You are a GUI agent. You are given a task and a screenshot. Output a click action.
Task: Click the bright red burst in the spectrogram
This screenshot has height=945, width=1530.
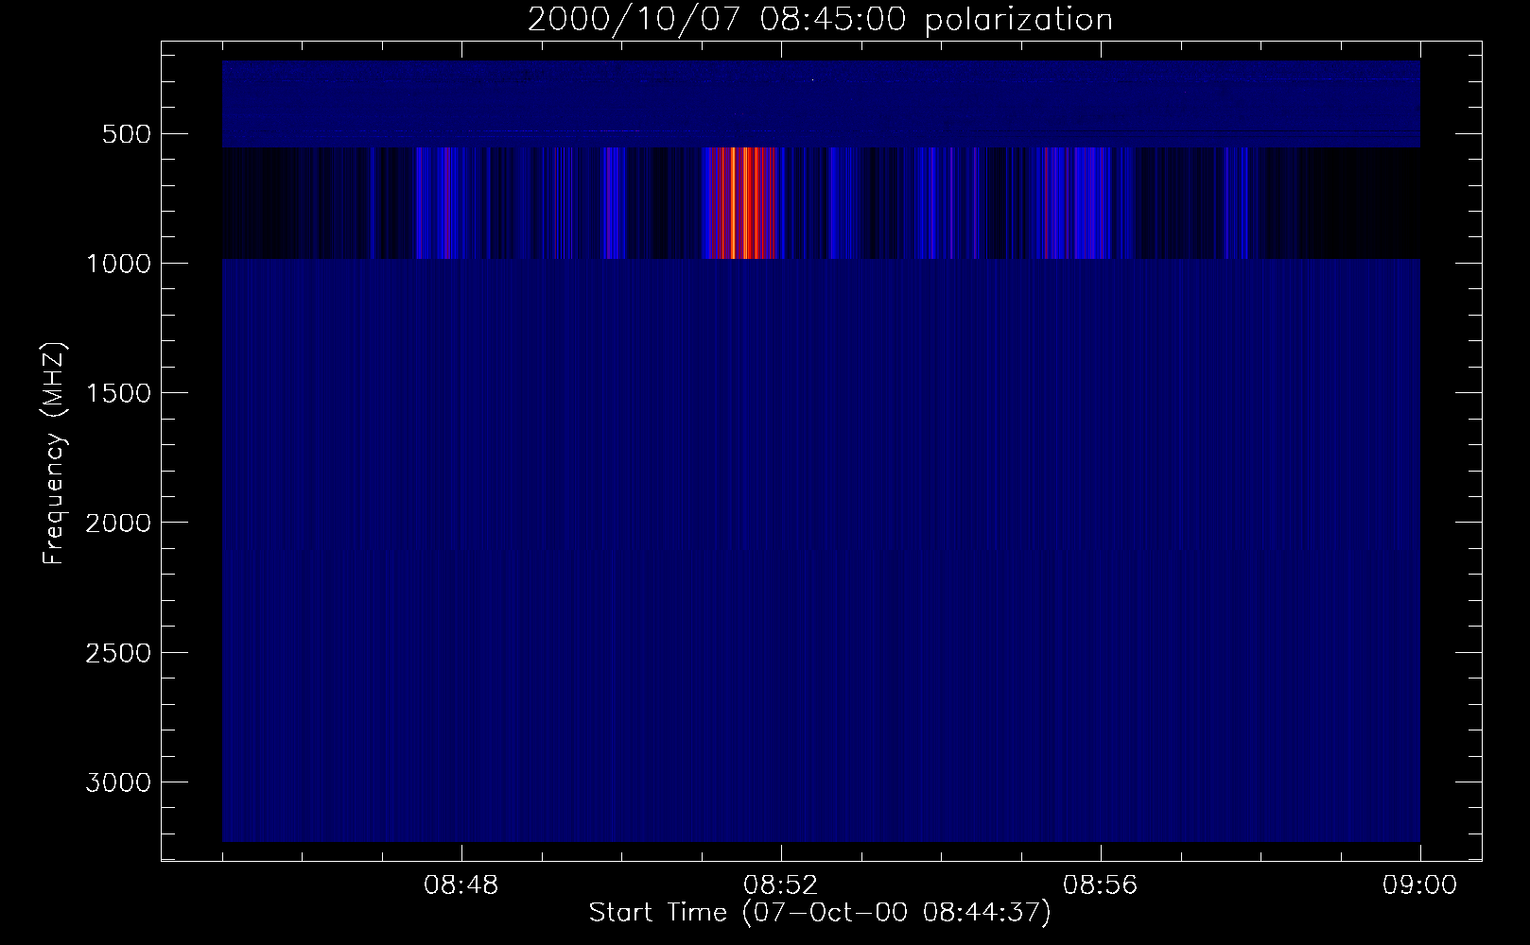(x=740, y=203)
